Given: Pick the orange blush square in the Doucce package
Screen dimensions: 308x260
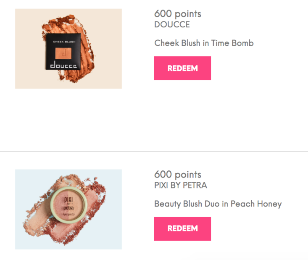Looking at the screenshot, I should tap(63, 53).
